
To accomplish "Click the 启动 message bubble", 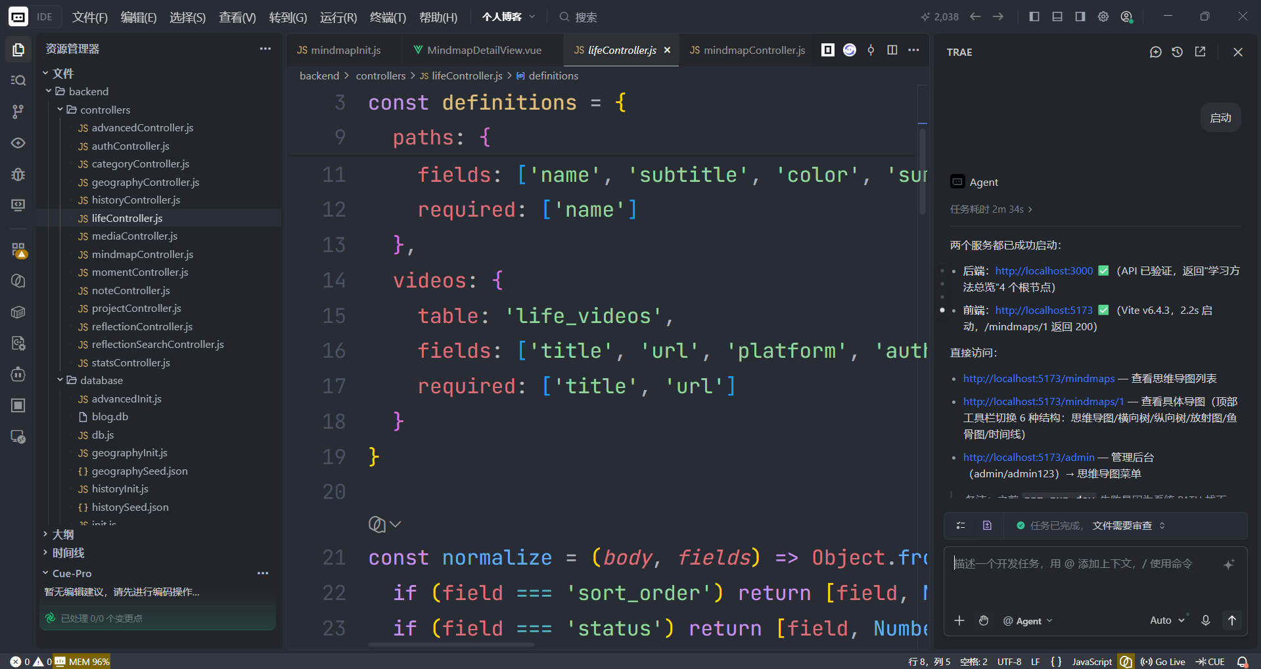I will pyautogui.click(x=1220, y=118).
